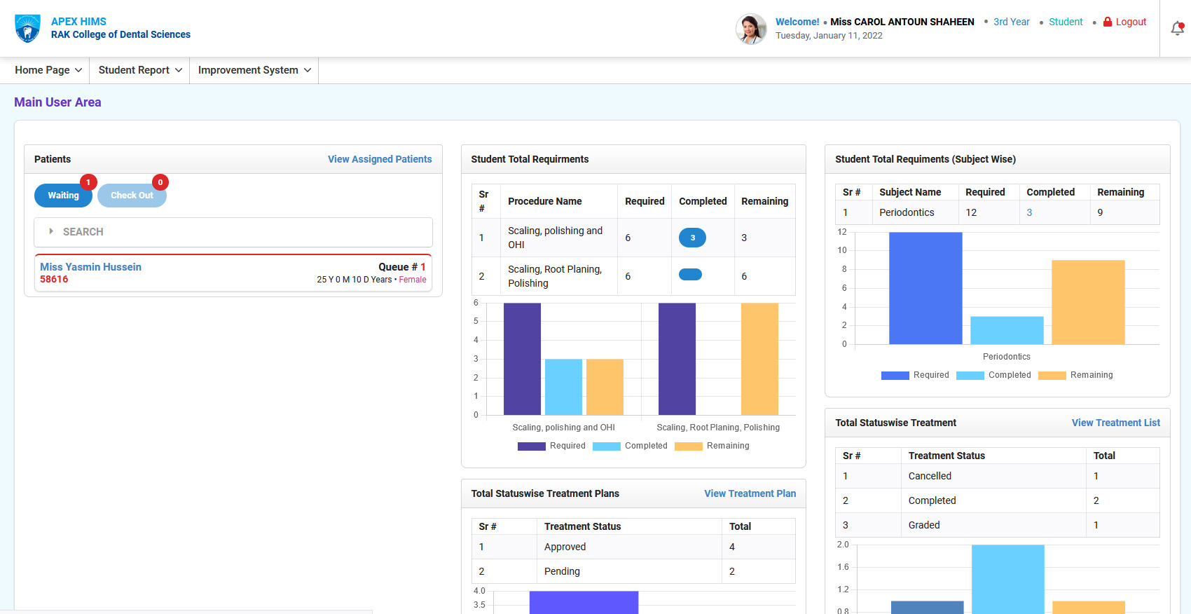Click 'Queue # 1' label on patient card
This screenshot has width=1191, height=614.
pos(402,267)
